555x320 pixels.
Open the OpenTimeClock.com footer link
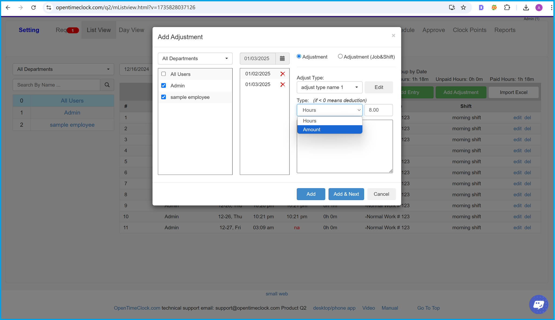pyautogui.click(x=137, y=308)
